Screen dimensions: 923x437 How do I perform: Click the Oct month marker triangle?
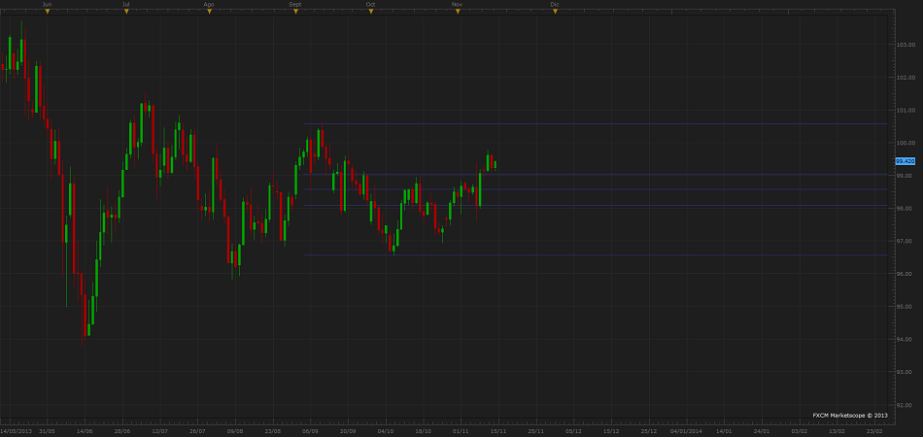click(x=370, y=11)
